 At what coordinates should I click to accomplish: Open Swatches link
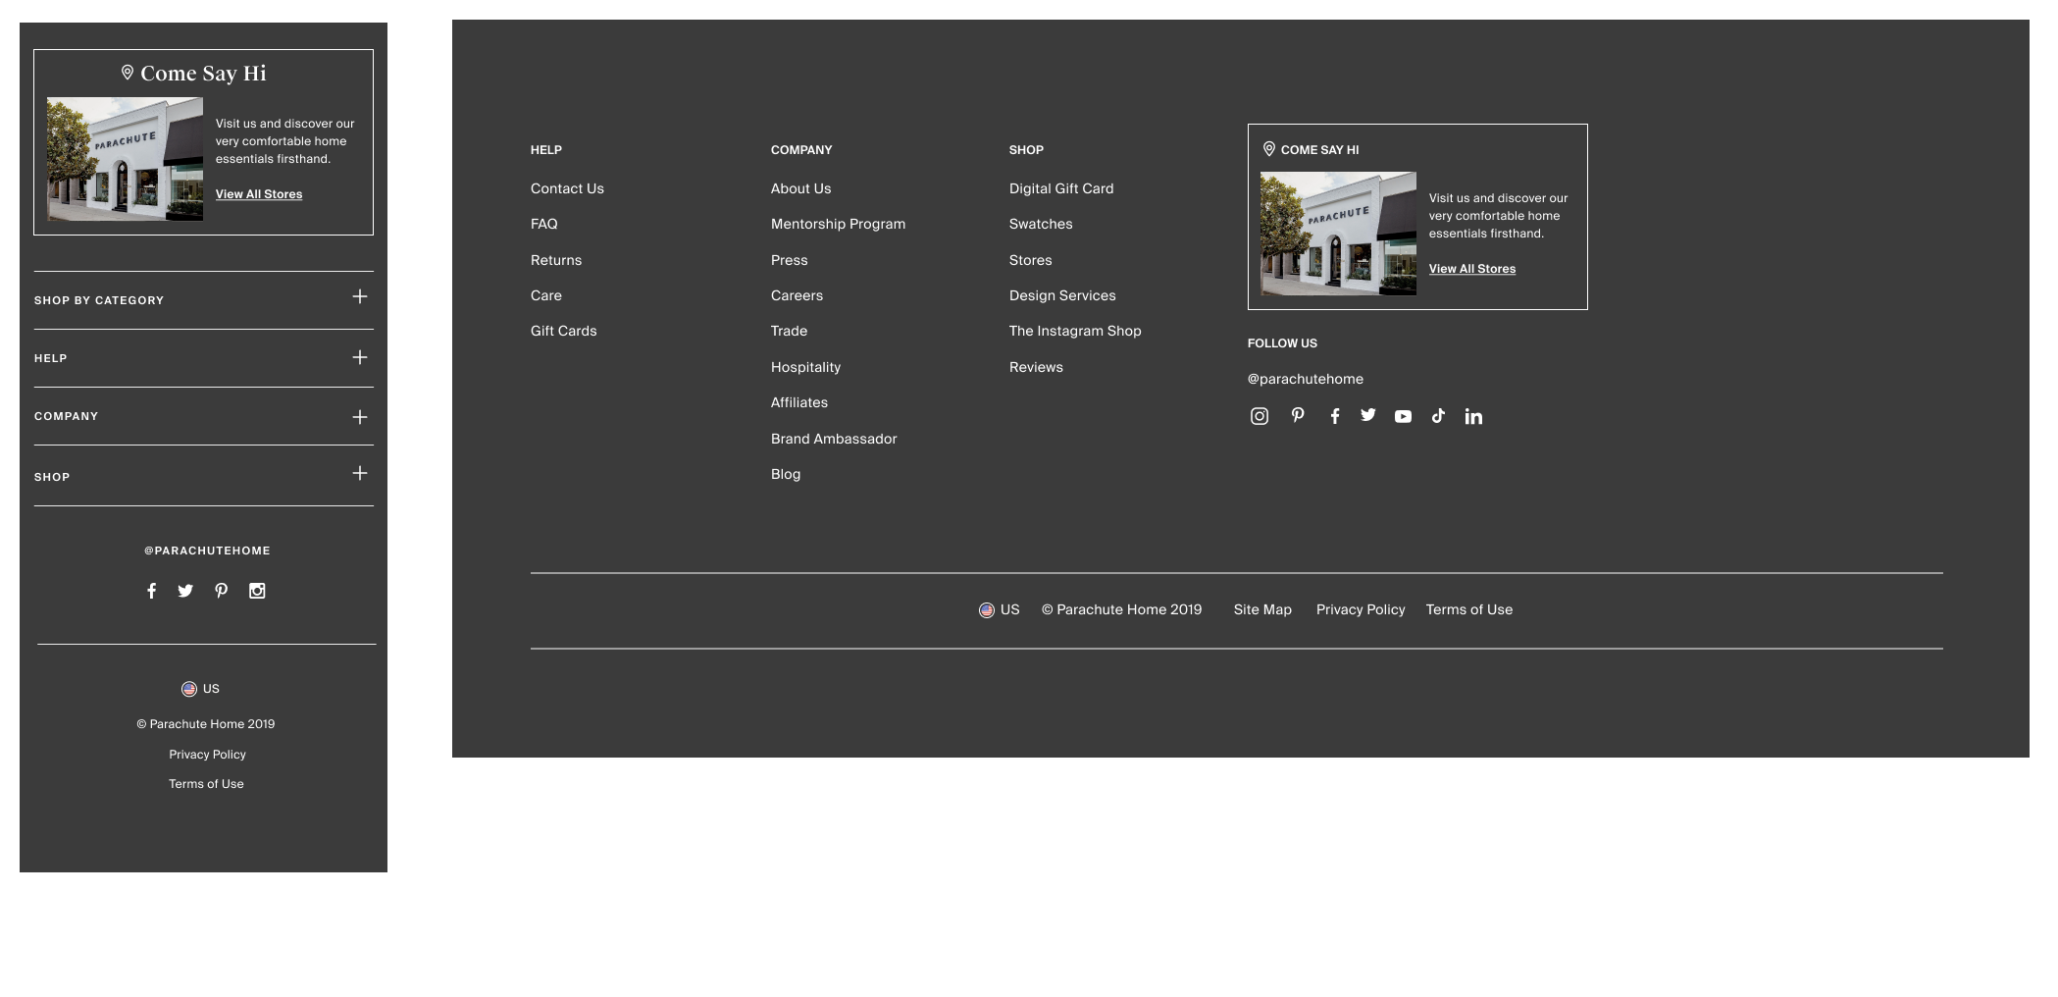[x=1041, y=224]
